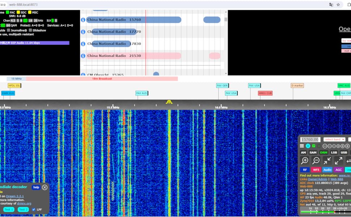The height and width of the screenshot is (217, 351).
Task: Open the drmrx.org link
Action: click(x=24, y=204)
